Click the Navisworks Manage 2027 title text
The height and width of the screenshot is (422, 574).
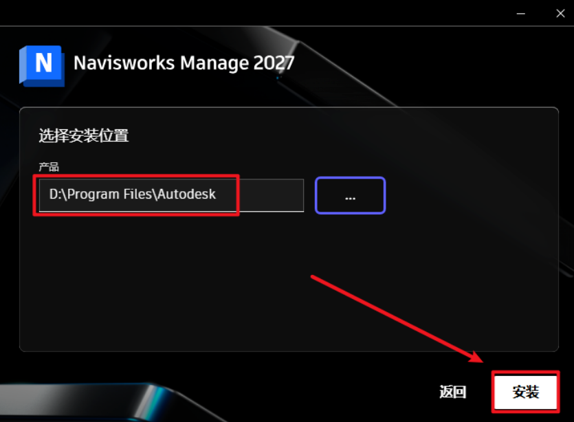click(184, 63)
